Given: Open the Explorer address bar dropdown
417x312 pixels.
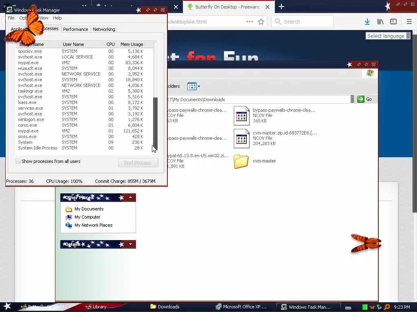Looking at the screenshot, I should click(x=352, y=99).
